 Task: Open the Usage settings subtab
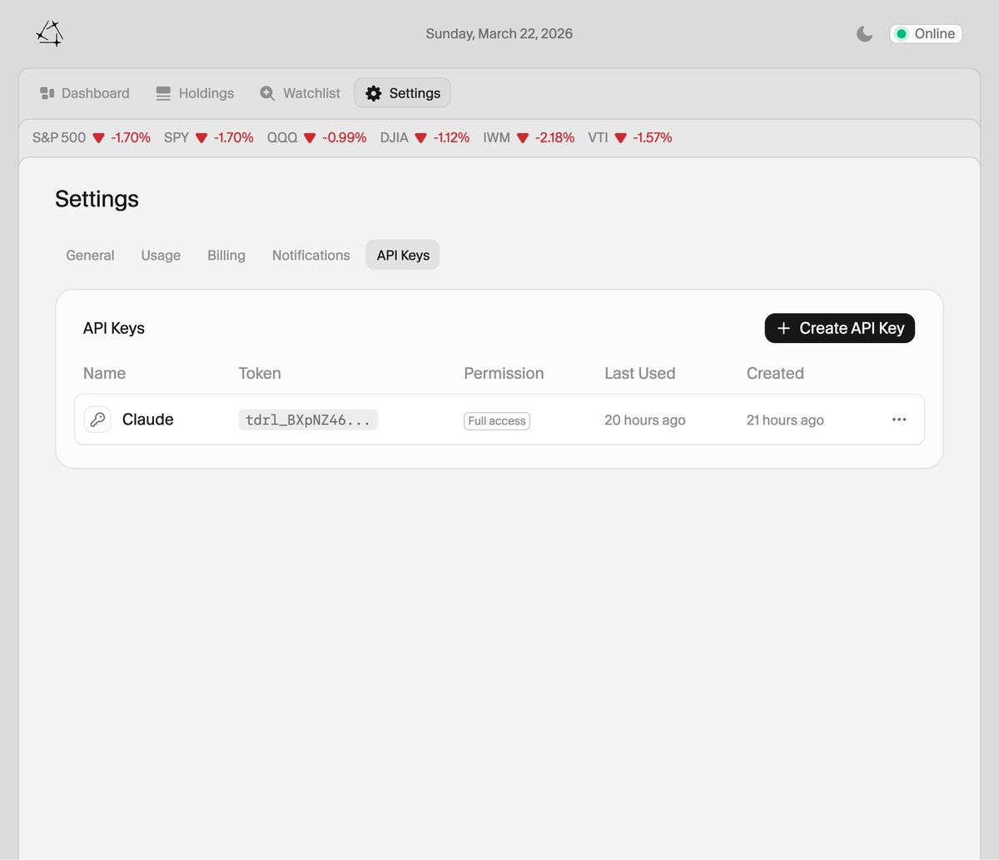pos(161,256)
